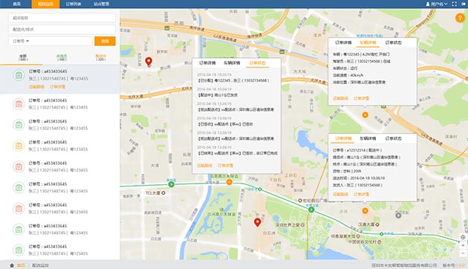Toggle fullscreen with the expand icon
468x269 pixels.
455,4
